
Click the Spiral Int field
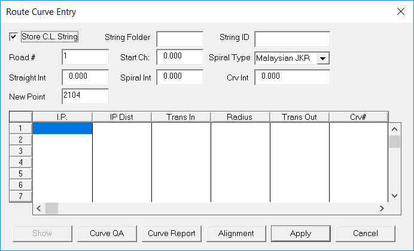179,77
